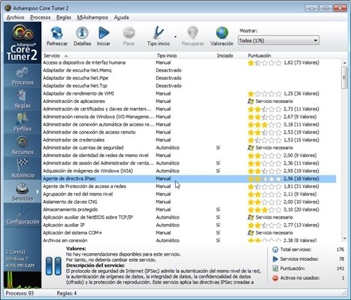Open the Ayuda menu

point(121,17)
